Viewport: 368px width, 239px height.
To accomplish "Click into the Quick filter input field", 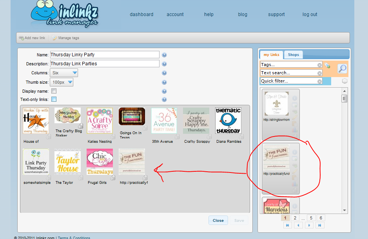I will tap(291, 81).
